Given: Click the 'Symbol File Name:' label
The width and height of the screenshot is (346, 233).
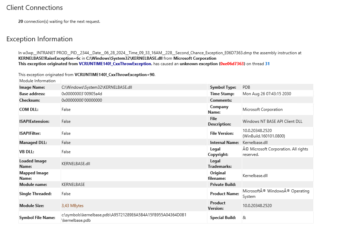Looking at the screenshot, I should click(37, 218).
